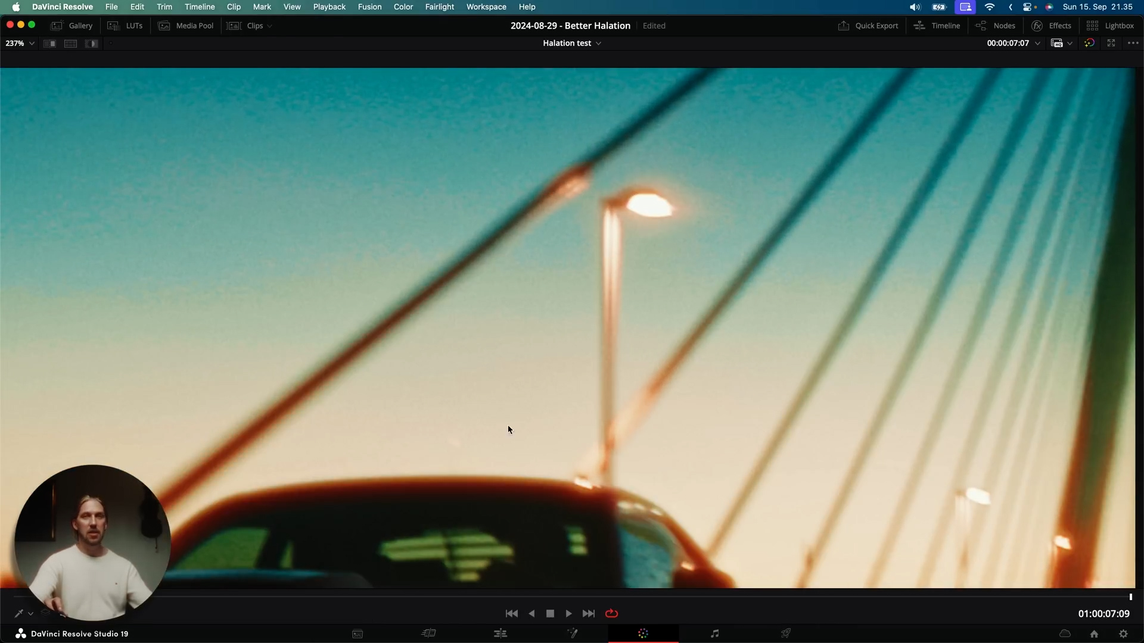Open the Fusion page icon
Image resolution: width=1144 pixels, height=643 pixels.
(572, 633)
